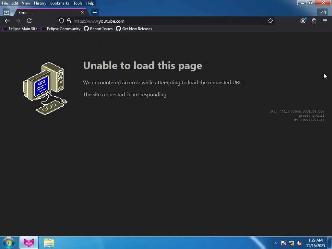Close the Error tab
The width and height of the screenshot is (332, 249).
tap(82, 13)
